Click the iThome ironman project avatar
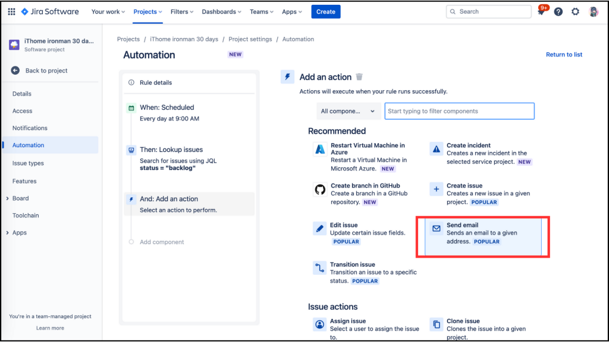609x342 pixels. pos(14,45)
